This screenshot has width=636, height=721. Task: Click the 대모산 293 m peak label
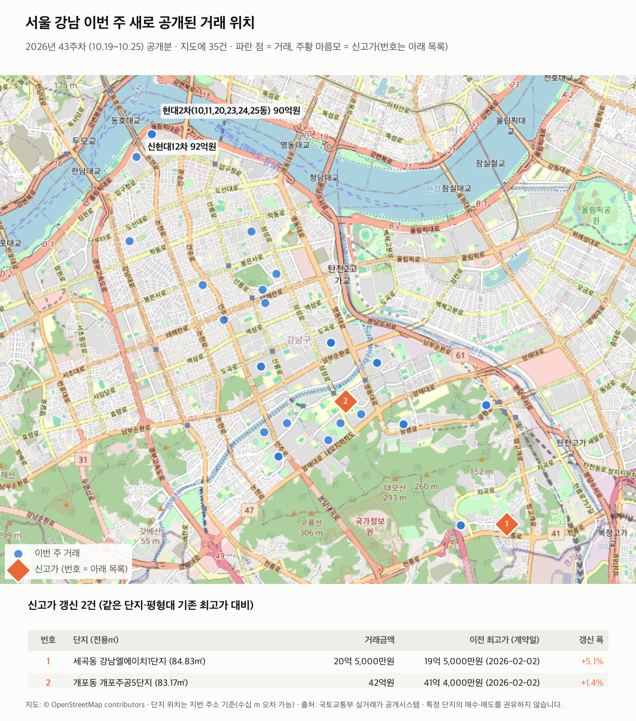pos(395,493)
